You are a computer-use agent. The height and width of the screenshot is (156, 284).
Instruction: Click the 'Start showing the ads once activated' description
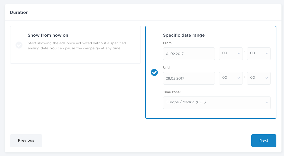tap(77, 46)
